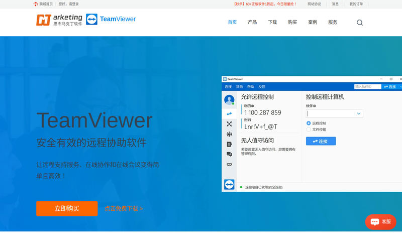Click the ID number 1 100 287 859
The width and height of the screenshot is (402, 251).
click(x=262, y=112)
